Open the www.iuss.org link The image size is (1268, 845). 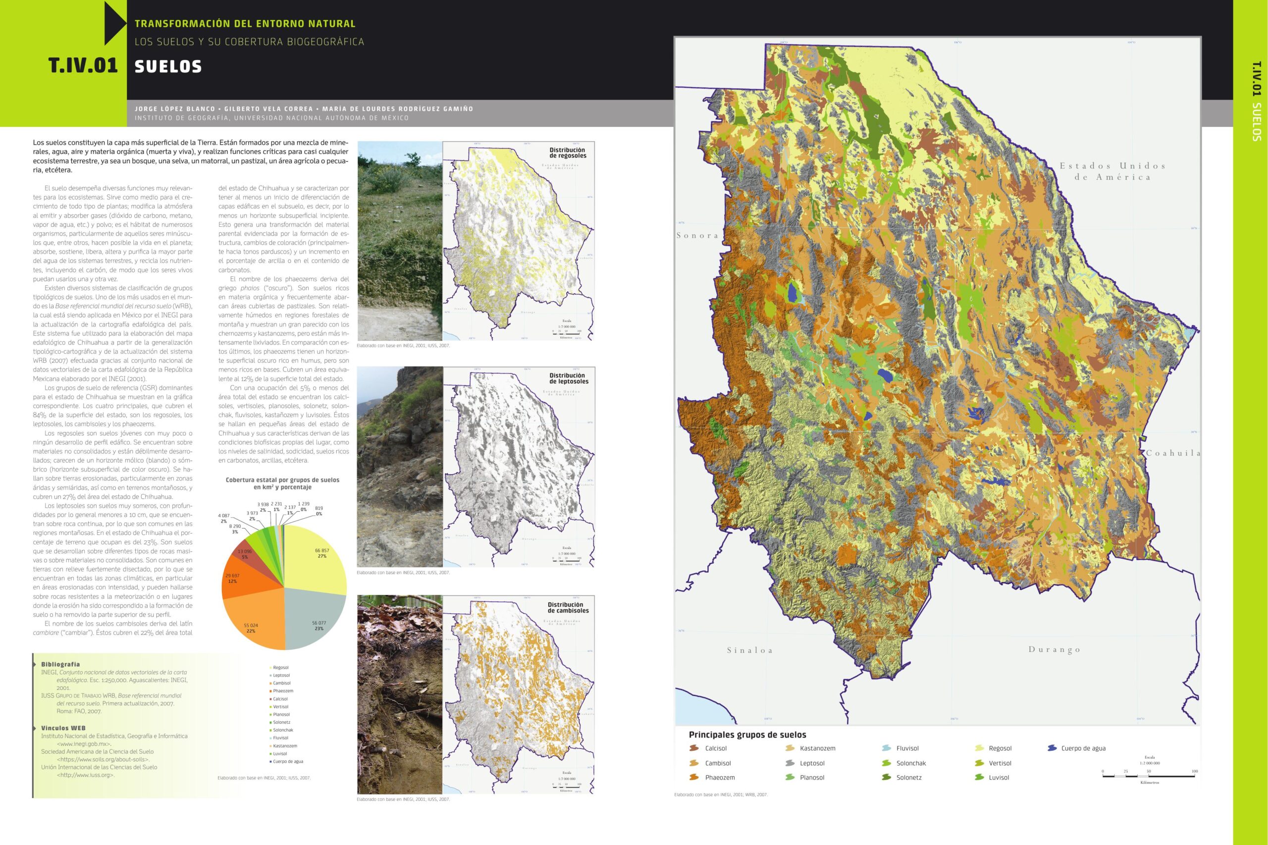85,775
